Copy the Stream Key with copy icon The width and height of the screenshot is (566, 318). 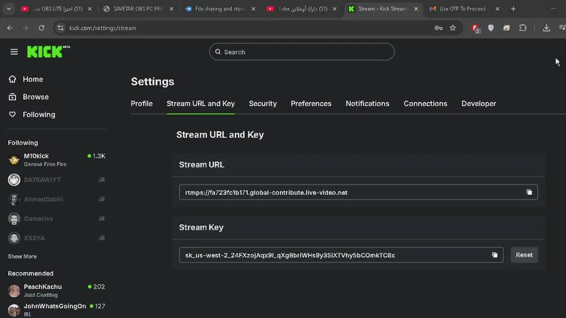[x=494, y=255]
